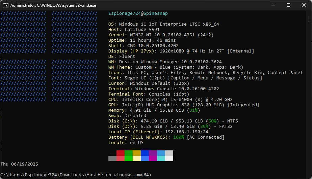This screenshot has height=179, width=312.
Task: Click the gold swatch in the palette
Action: coord(137,153)
